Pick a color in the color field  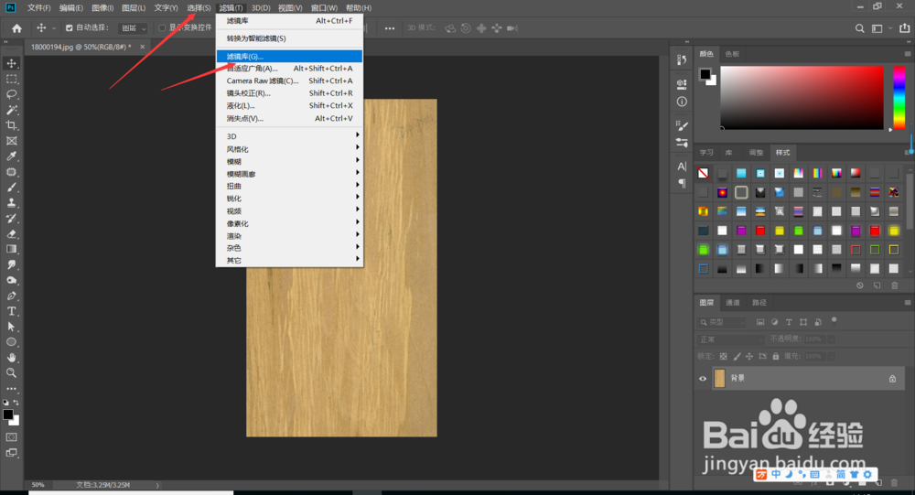(802, 98)
